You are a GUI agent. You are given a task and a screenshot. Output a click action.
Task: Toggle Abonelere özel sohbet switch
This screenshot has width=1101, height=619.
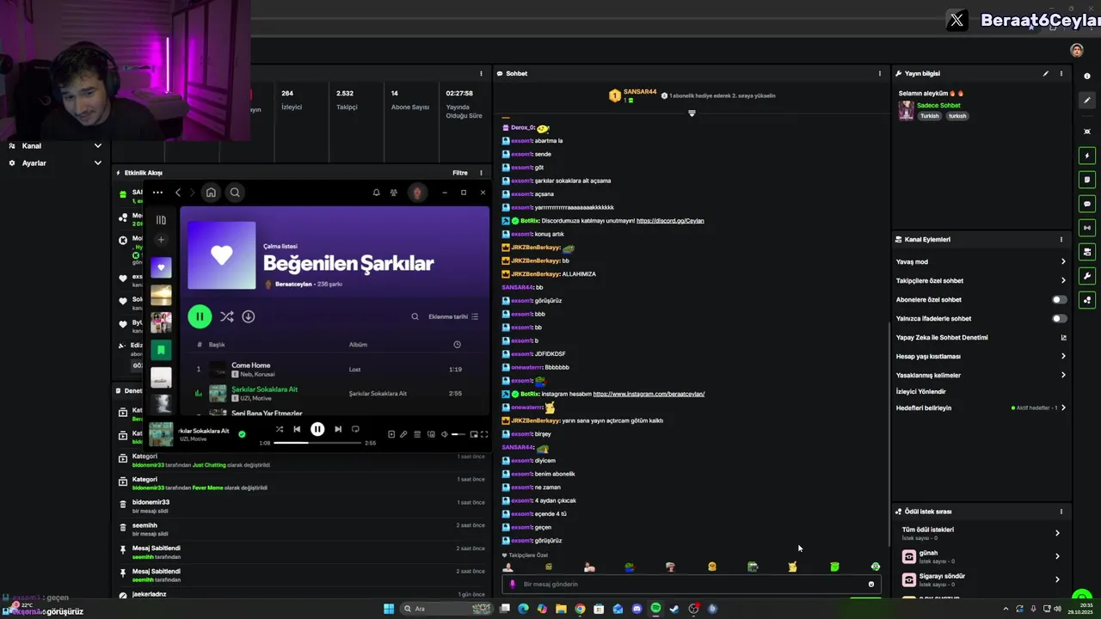click(1060, 299)
